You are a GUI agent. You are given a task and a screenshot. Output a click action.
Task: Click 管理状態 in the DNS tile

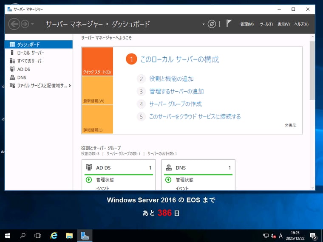pyautogui.click(x=184, y=180)
